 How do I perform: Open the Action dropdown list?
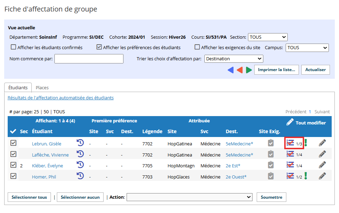189,197
